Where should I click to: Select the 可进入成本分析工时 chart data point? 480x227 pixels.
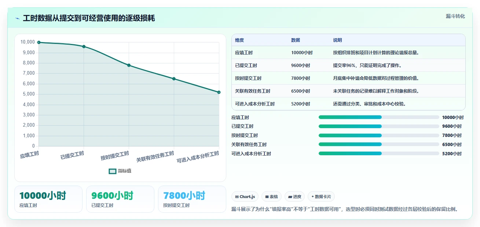[219, 92]
